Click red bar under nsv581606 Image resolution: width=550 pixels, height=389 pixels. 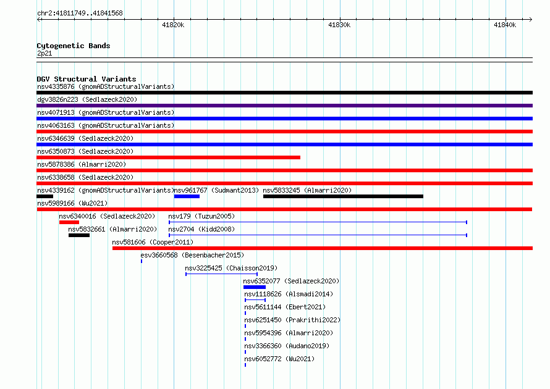[x=323, y=248]
